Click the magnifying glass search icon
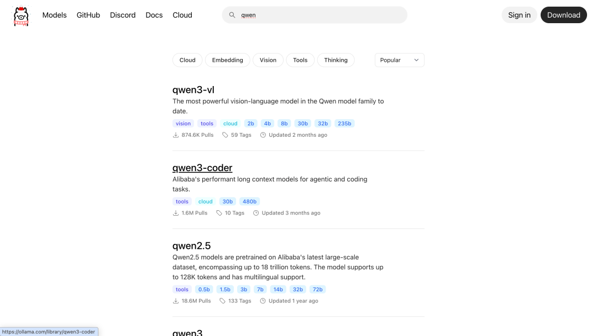The image size is (597, 336). click(x=232, y=15)
